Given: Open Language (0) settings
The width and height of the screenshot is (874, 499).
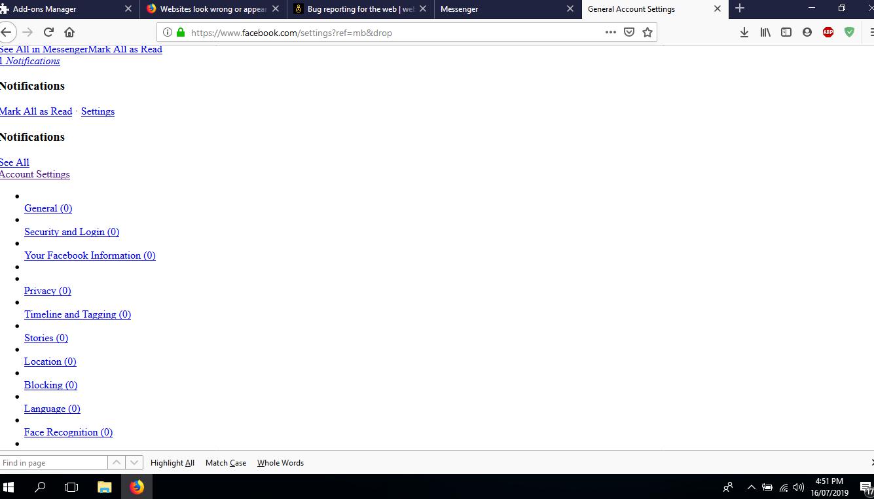Looking at the screenshot, I should click(x=52, y=409).
